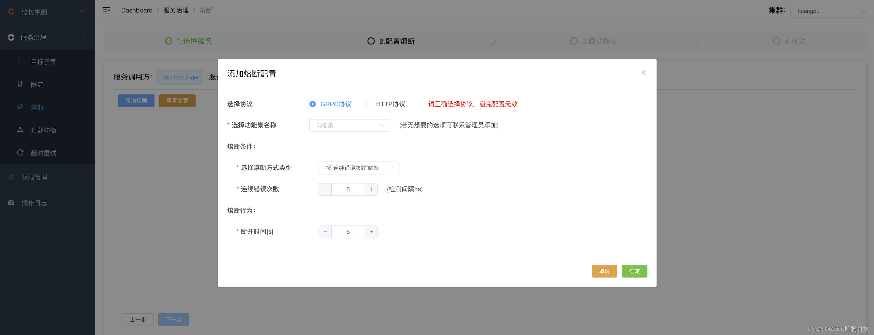Image resolution: width=874 pixels, height=335 pixels.
Task: Close the 添加熔断配置 dialog with X
Action: click(x=643, y=73)
